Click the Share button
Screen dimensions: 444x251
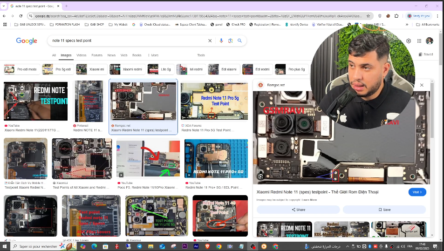point(298,210)
